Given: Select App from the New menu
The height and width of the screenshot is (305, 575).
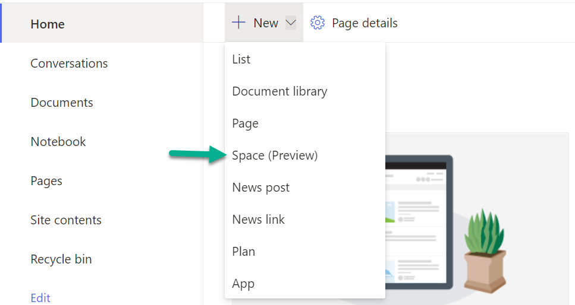Looking at the screenshot, I should tap(243, 284).
